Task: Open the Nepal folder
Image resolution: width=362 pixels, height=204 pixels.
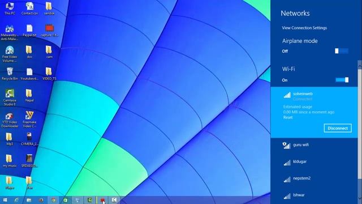Action: [29, 96]
